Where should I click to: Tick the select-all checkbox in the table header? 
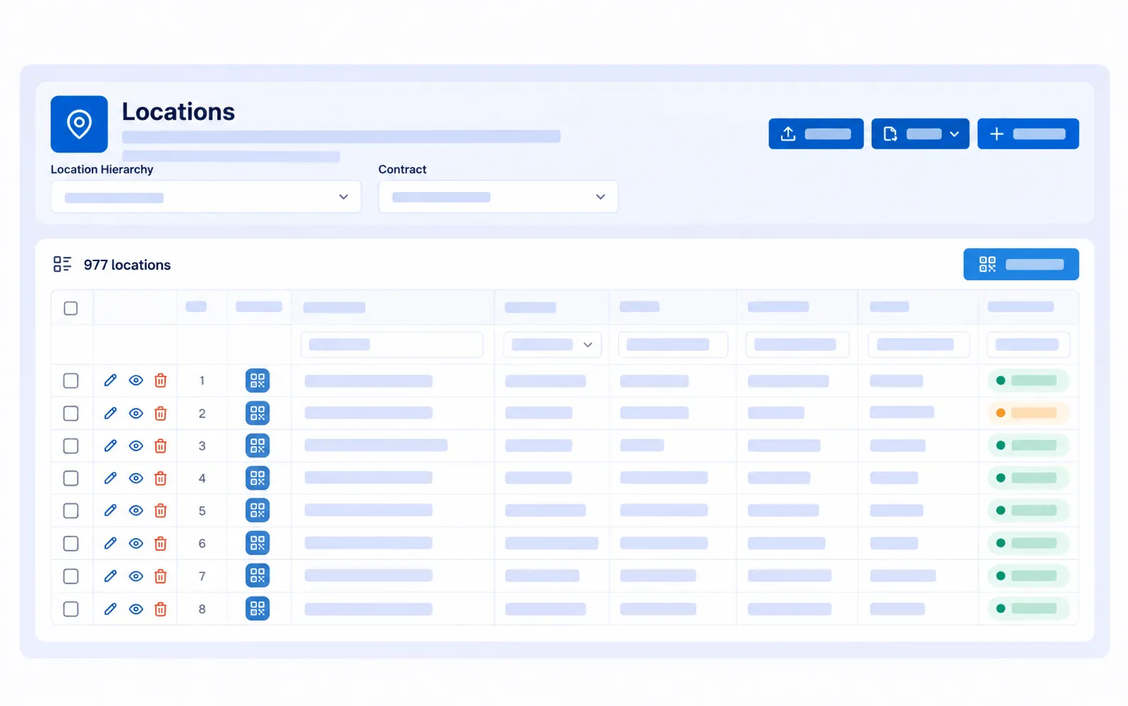tap(71, 308)
